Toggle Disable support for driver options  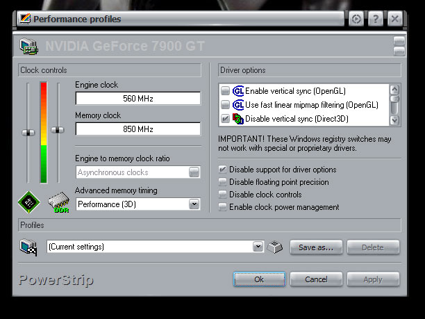click(x=222, y=170)
